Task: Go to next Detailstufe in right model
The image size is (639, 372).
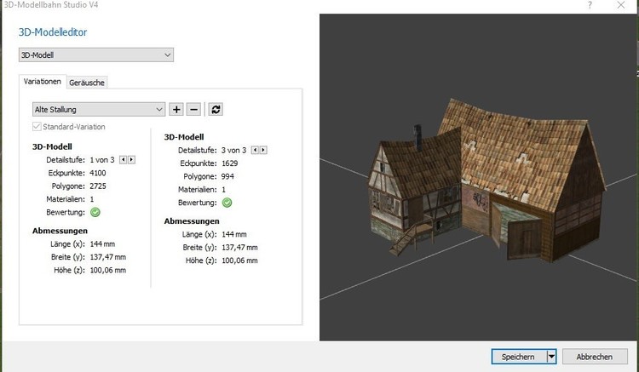Action: pos(263,150)
